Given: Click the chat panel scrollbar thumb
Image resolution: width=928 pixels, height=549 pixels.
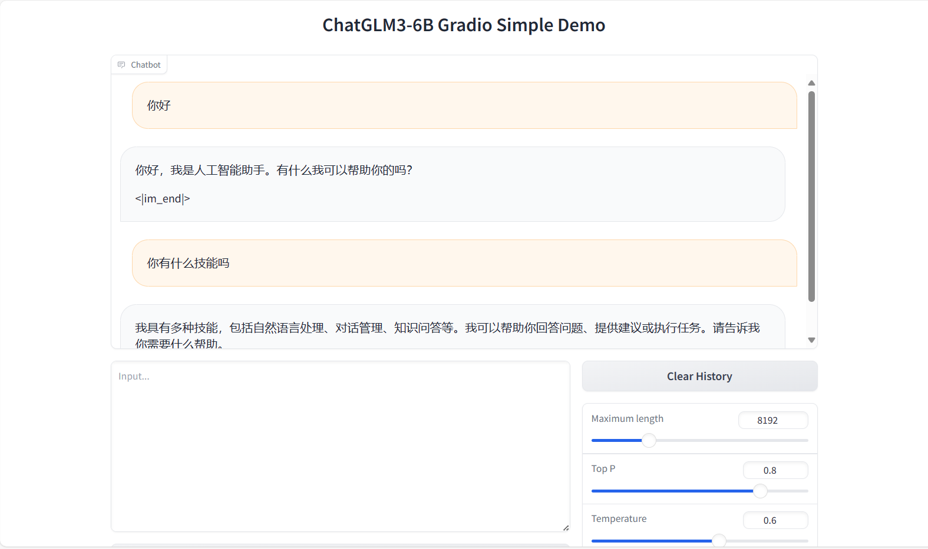Looking at the screenshot, I should [811, 196].
